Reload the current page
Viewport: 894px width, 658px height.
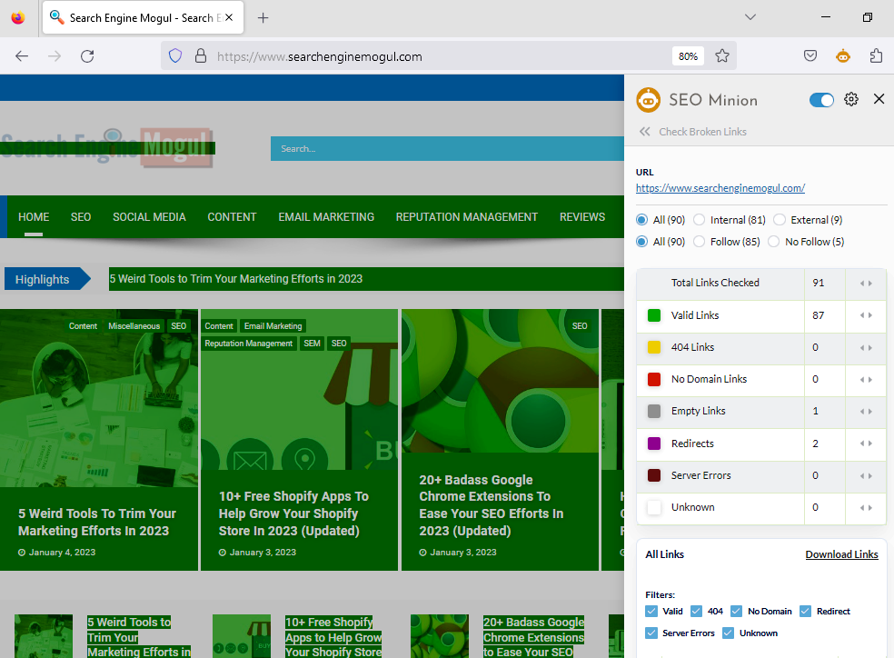click(x=87, y=55)
